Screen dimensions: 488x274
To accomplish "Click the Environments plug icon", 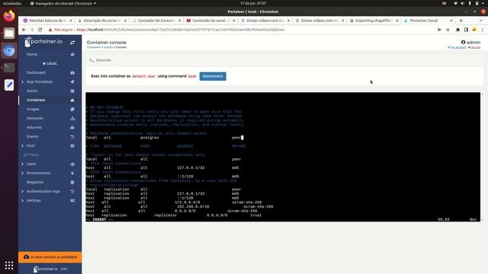I will [72, 173].
